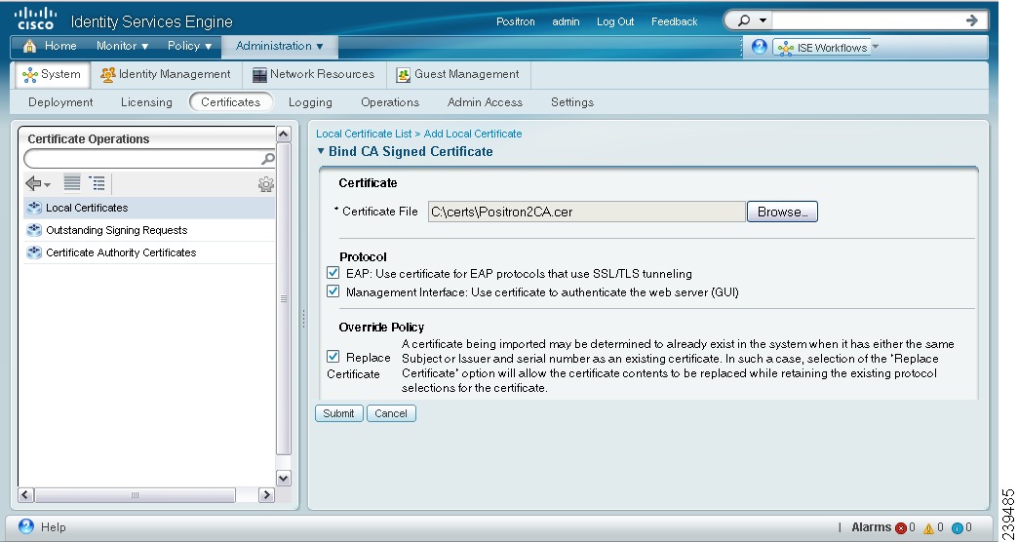Viewport: 1018px width, 542px height.
Task: Click the Outstanding Signing Requests row icon
Action: [x=34, y=230]
